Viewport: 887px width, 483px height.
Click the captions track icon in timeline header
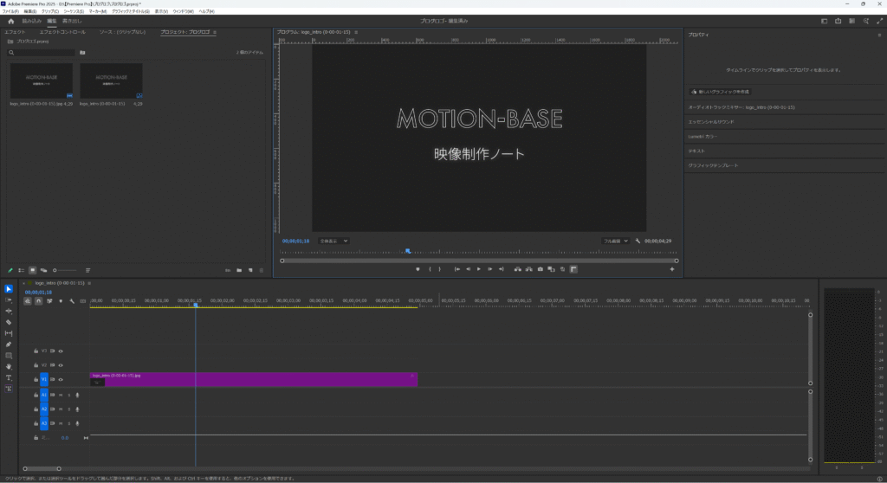(83, 301)
